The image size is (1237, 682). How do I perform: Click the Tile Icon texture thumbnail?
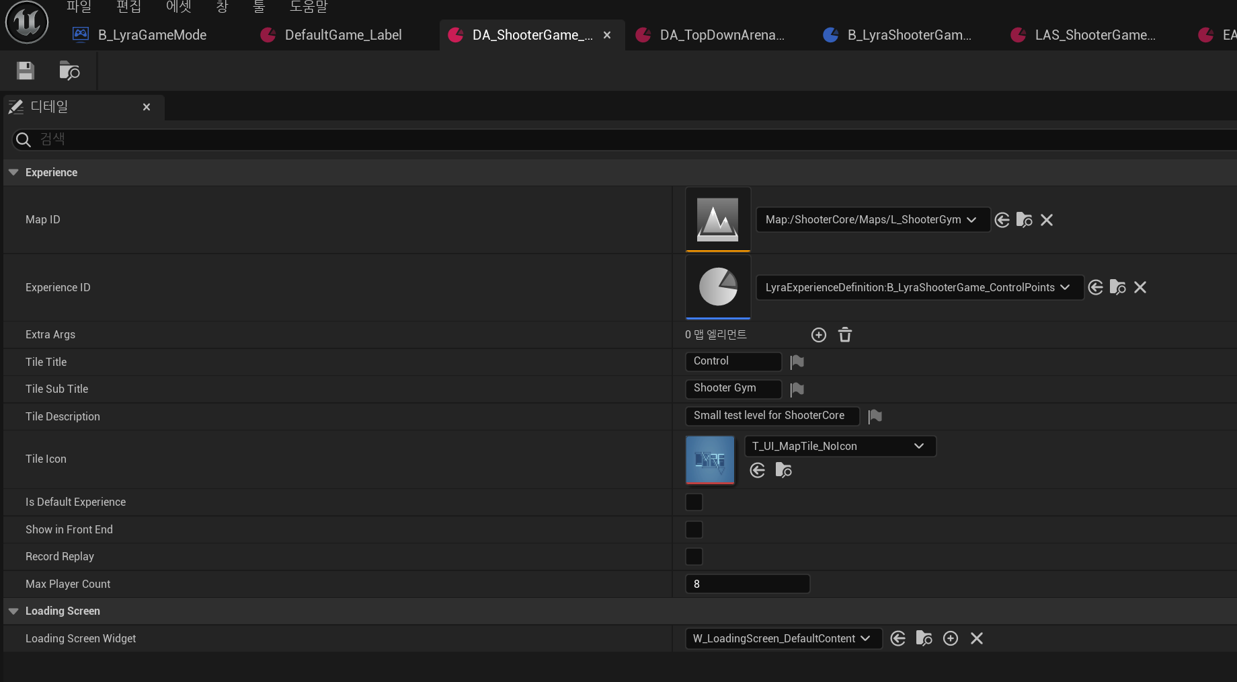point(710,460)
